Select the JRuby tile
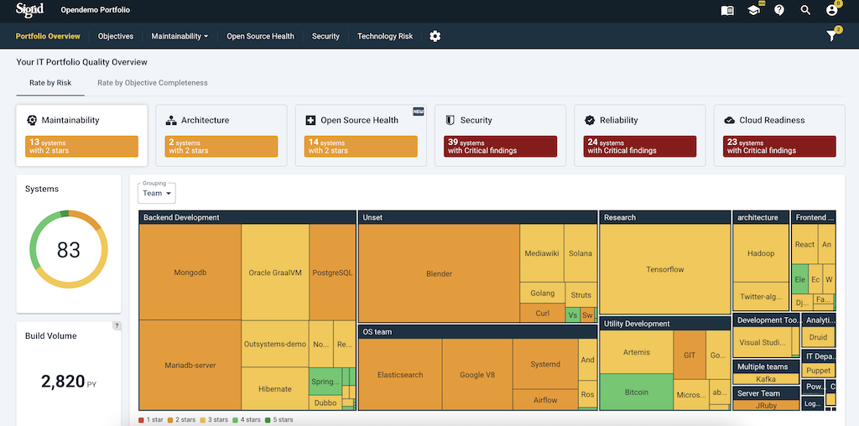 pyautogui.click(x=765, y=405)
